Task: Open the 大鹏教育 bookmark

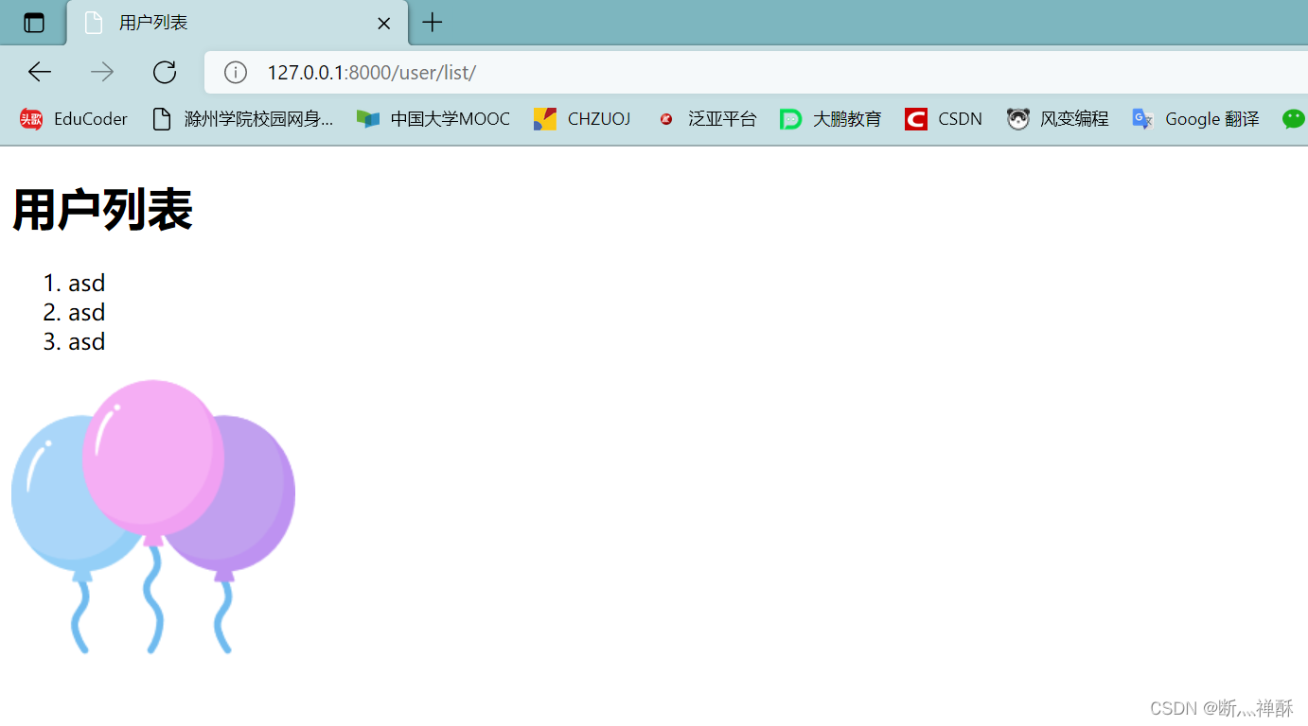Action: [x=831, y=119]
